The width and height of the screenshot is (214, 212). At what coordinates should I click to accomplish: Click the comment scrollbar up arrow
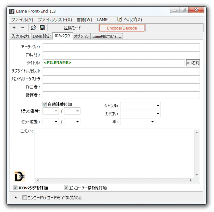[197, 132]
